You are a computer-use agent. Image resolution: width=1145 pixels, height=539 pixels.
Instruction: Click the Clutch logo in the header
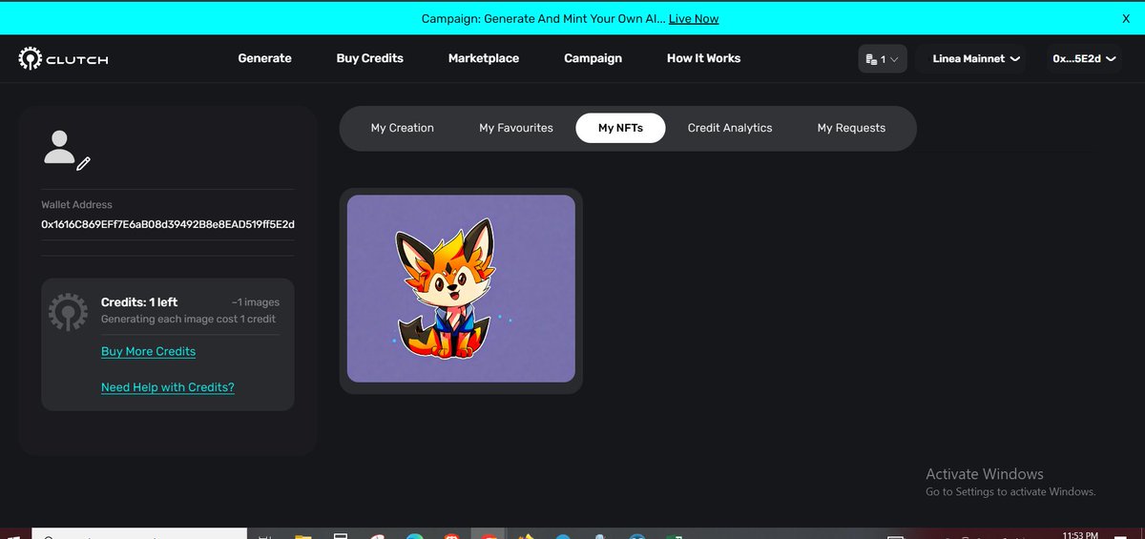[63, 59]
